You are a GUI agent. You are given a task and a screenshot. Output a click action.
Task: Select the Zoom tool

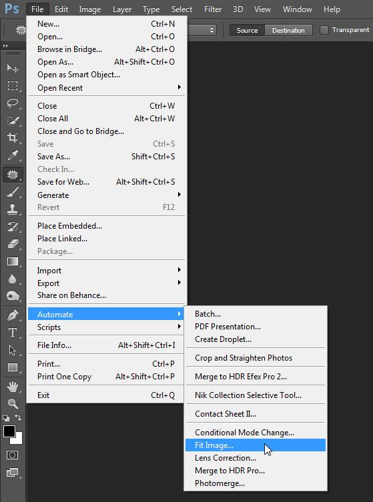pyautogui.click(x=13, y=403)
